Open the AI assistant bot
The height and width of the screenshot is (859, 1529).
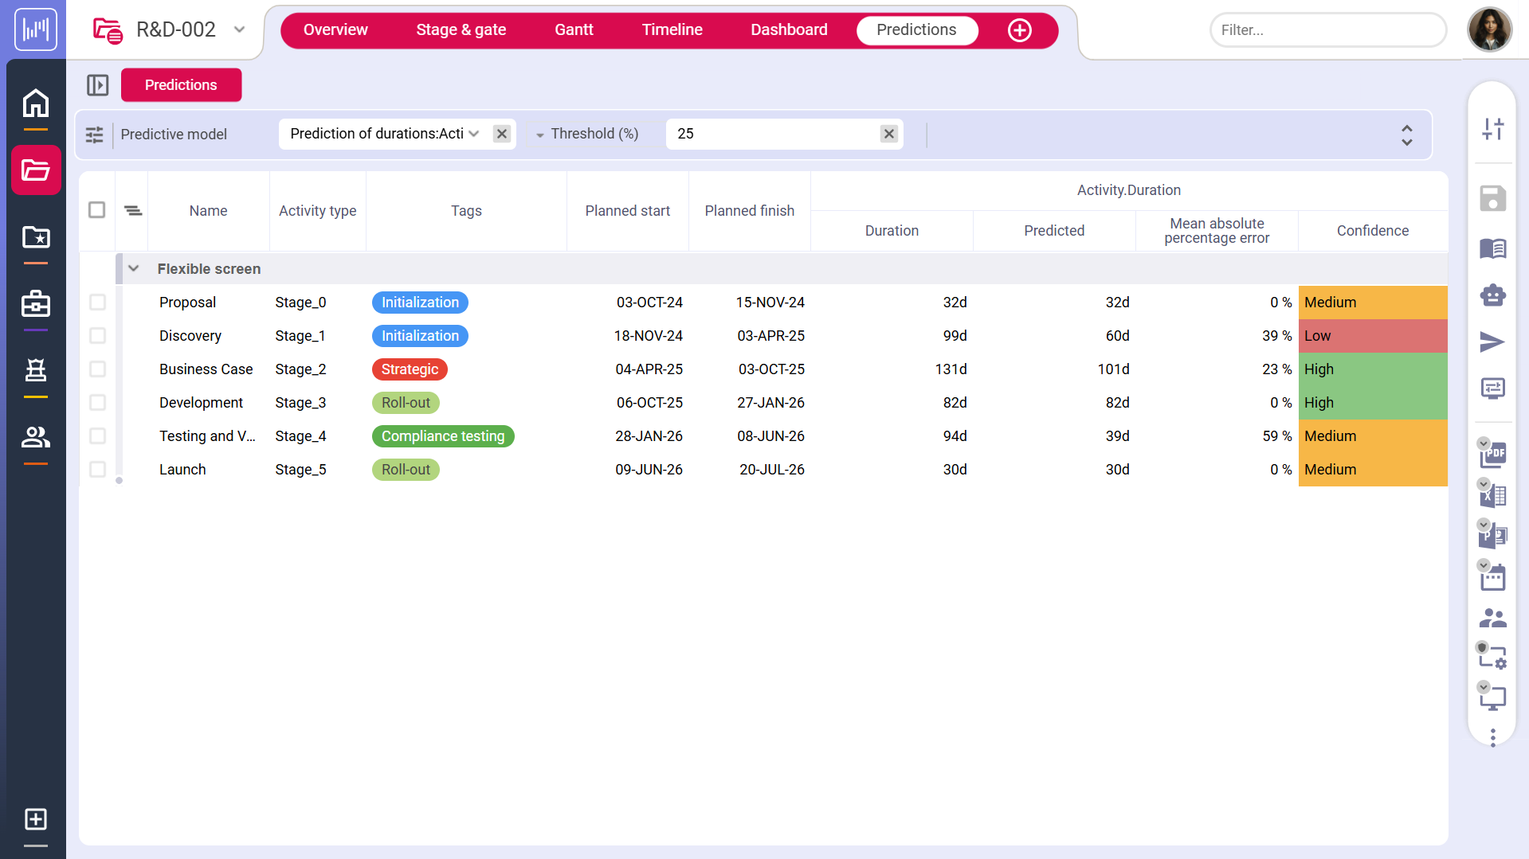pos(1493,295)
